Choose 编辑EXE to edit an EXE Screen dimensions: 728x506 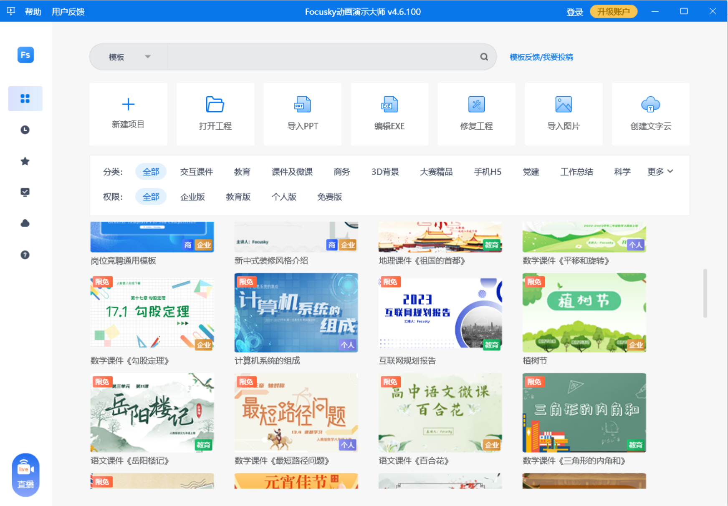point(389,114)
